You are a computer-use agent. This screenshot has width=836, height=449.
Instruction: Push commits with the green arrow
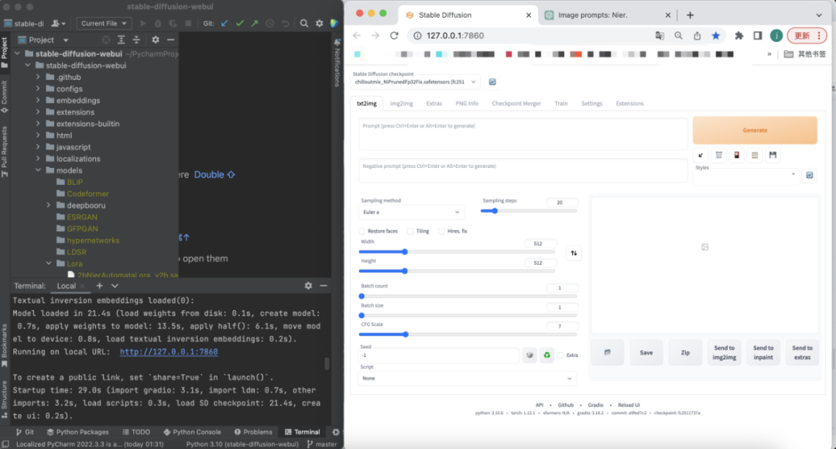[x=255, y=23]
